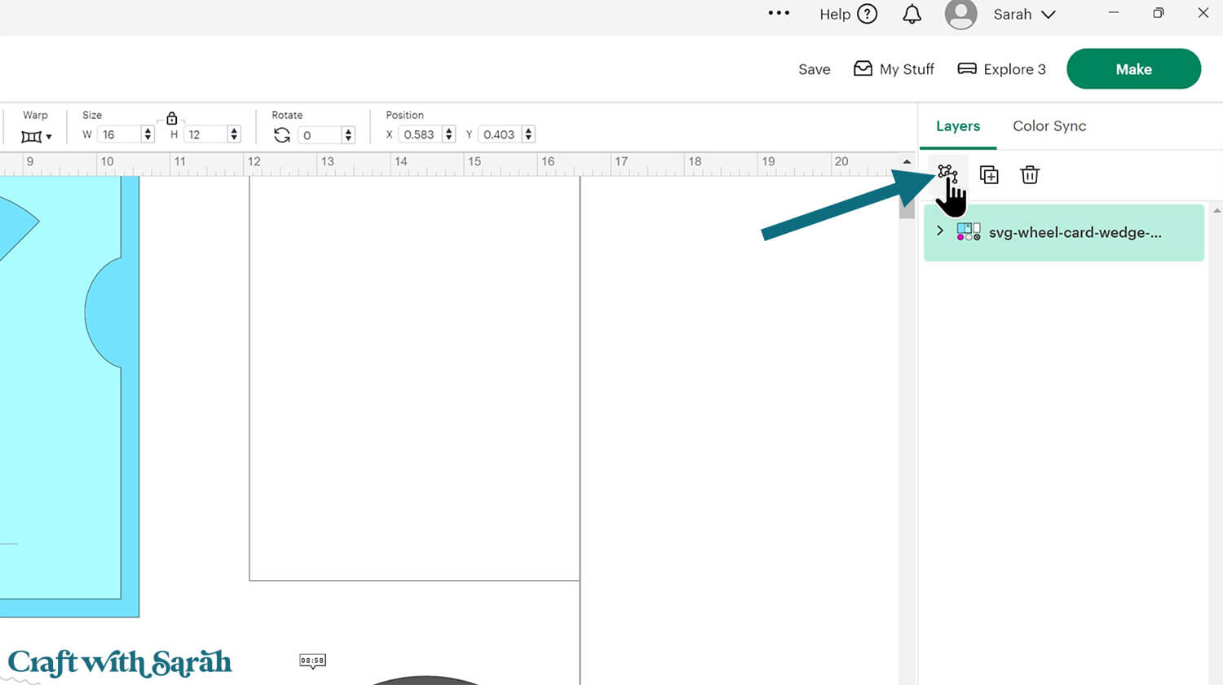
Task: Click the rotate icon
Action: point(282,135)
